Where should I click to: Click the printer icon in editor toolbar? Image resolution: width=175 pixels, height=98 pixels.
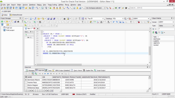[65, 19]
